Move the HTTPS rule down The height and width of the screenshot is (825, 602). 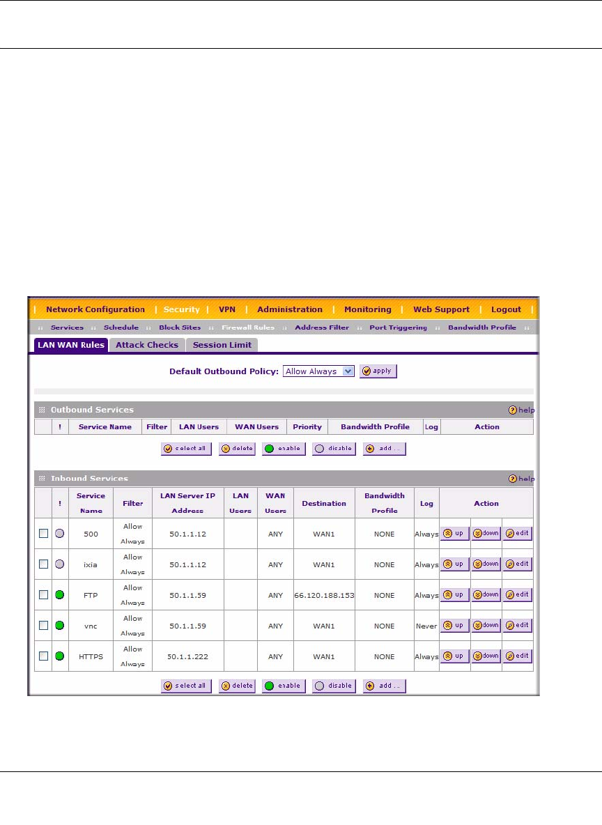(x=486, y=656)
